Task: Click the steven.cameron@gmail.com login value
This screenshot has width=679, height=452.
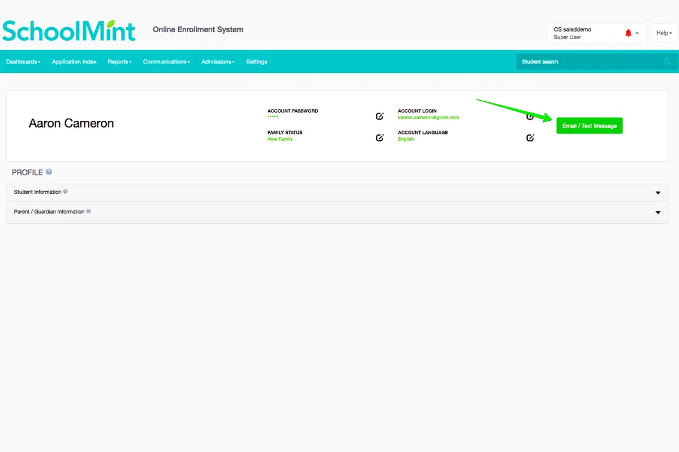Action: 428,118
